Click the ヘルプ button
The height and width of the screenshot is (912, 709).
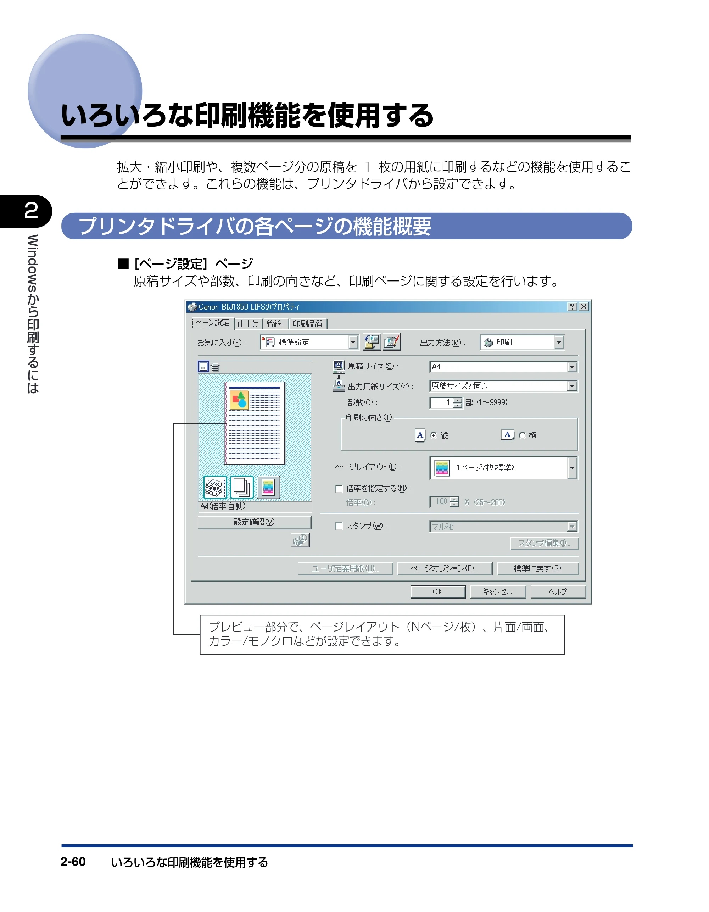point(558,592)
